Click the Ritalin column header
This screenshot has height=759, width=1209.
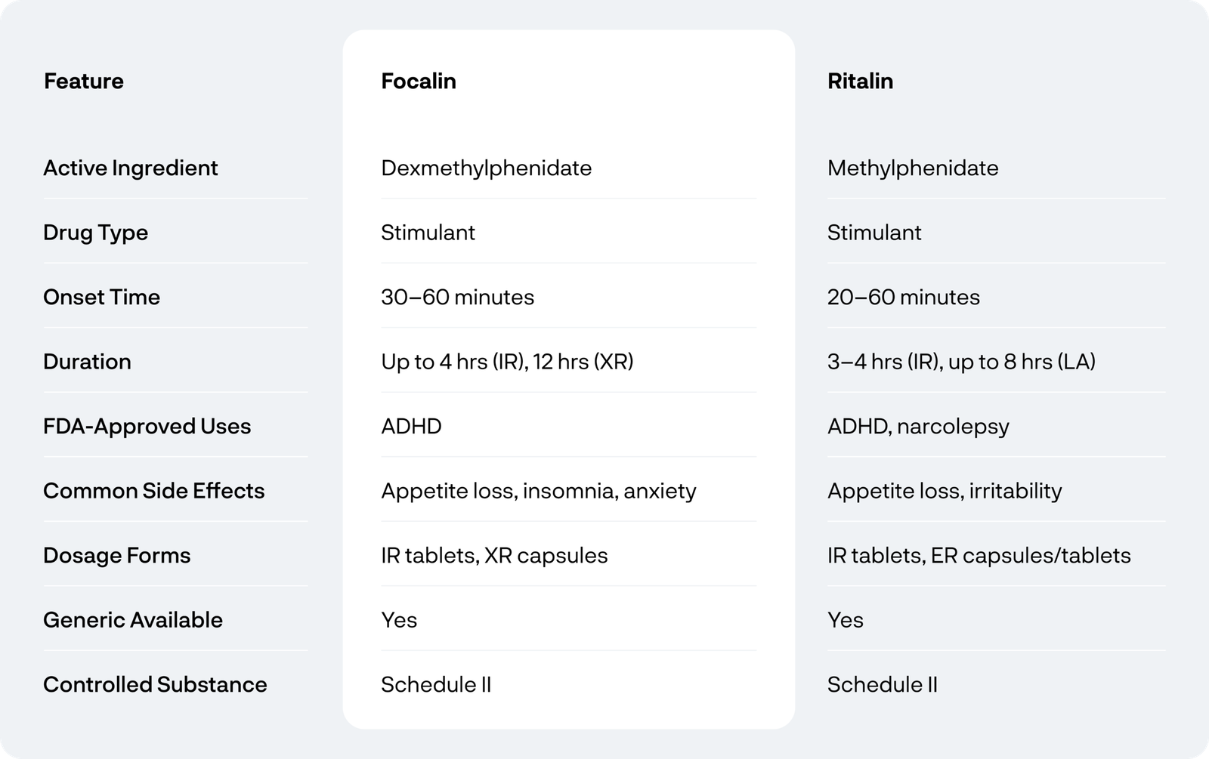(x=860, y=81)
